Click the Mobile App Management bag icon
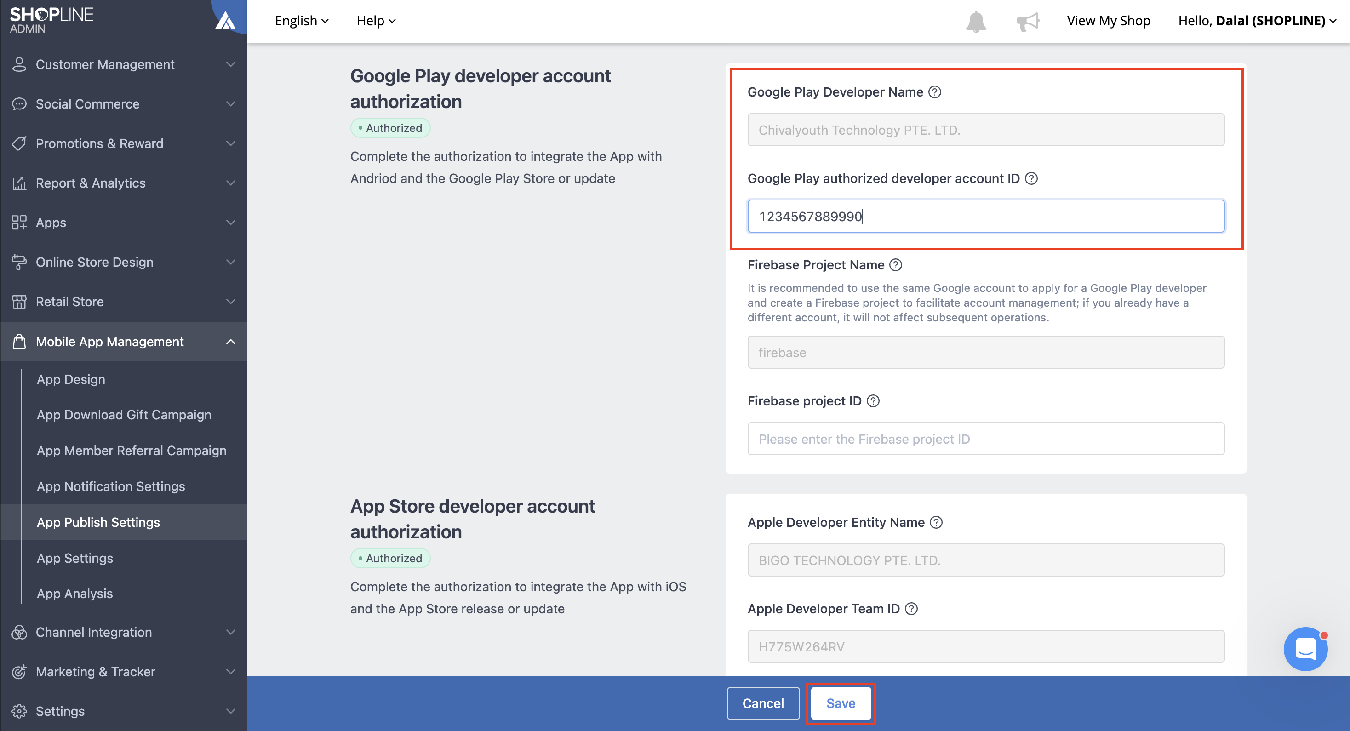The width and height of the screenshot is (1350, 731). point(19,341)
